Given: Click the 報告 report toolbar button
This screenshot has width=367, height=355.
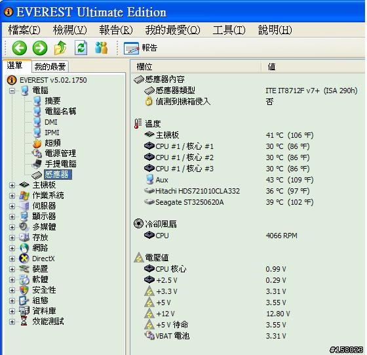Looking at the screenshot, I should click(140, 48).
